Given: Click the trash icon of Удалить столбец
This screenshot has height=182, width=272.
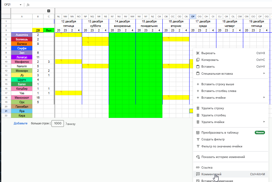Looking at the screenshot, I should click(x=198, y=115).
